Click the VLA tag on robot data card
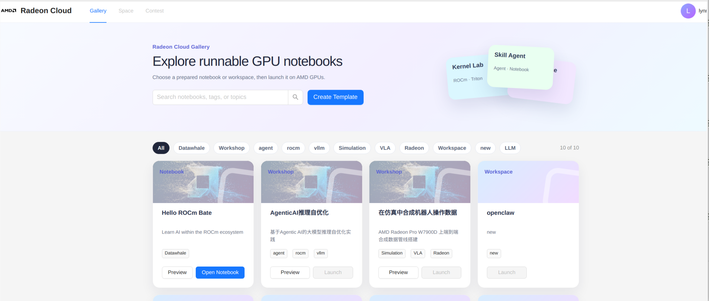The image size is (709, 301). (418, 253)
